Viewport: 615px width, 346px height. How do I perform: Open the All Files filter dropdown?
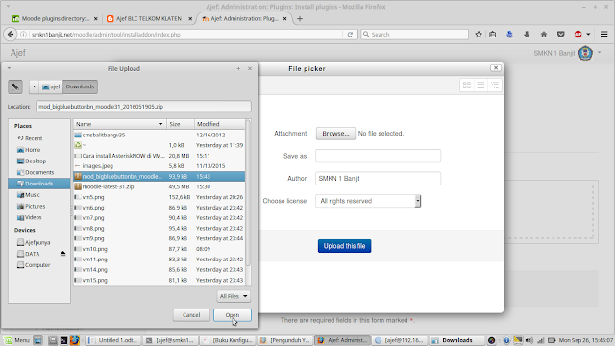234,296
